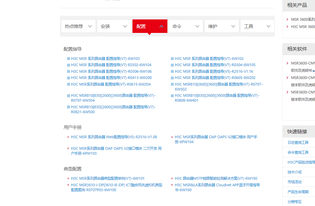Open MSR系列路由器典型配置举例(V7)-6W101 link
315x206 pixels.
click(x=108, y=178)
